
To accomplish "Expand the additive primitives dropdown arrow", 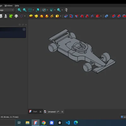I will [60, 16].
